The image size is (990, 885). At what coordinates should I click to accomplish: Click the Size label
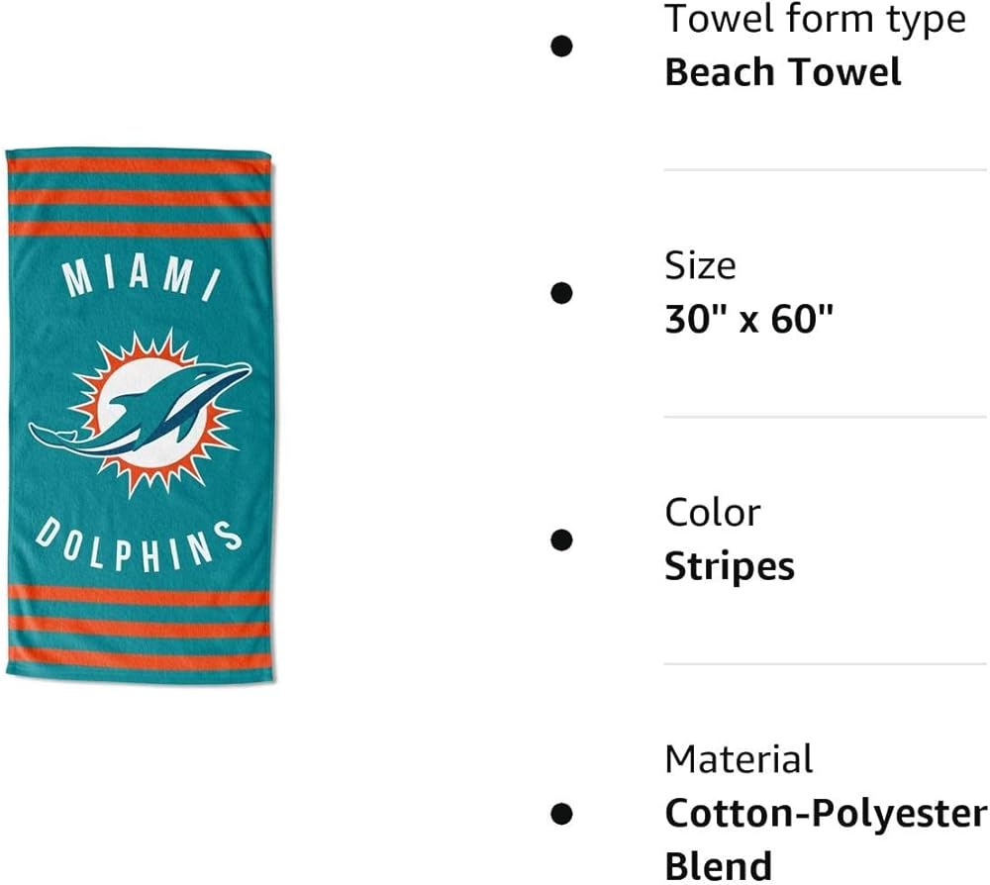coord(700,265)
